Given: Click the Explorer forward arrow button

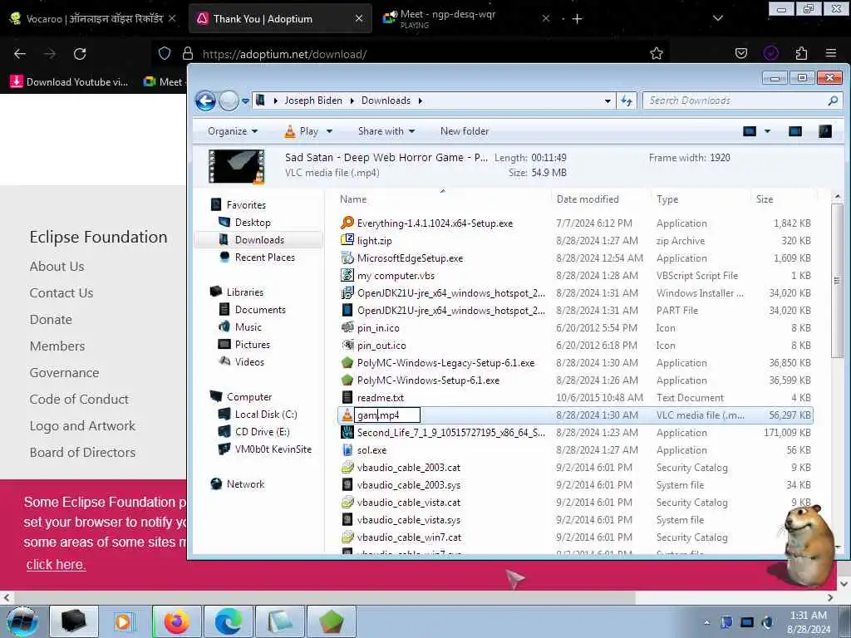Looking at the screenshot, I should (229, 101).
